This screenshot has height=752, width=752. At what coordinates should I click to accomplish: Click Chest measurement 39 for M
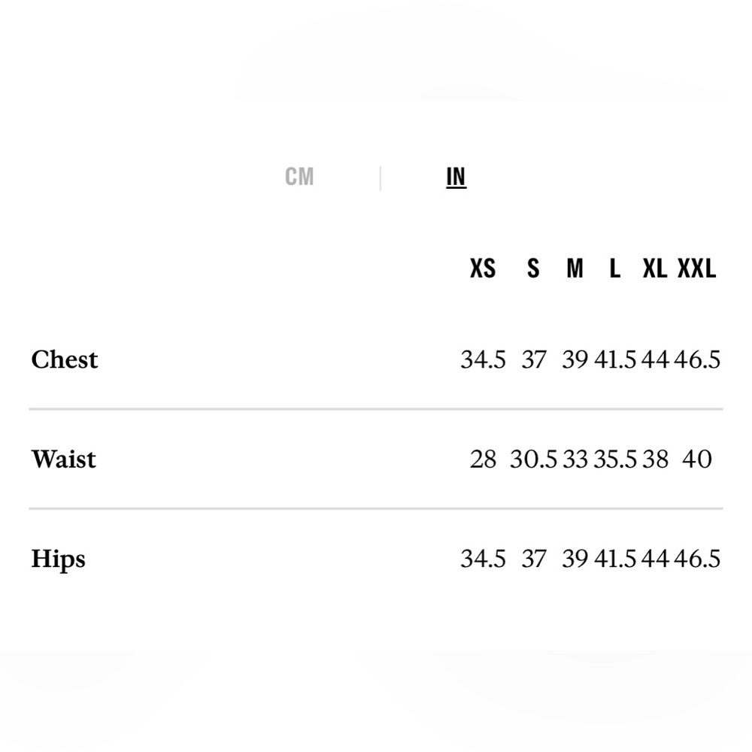pos(575,360)
